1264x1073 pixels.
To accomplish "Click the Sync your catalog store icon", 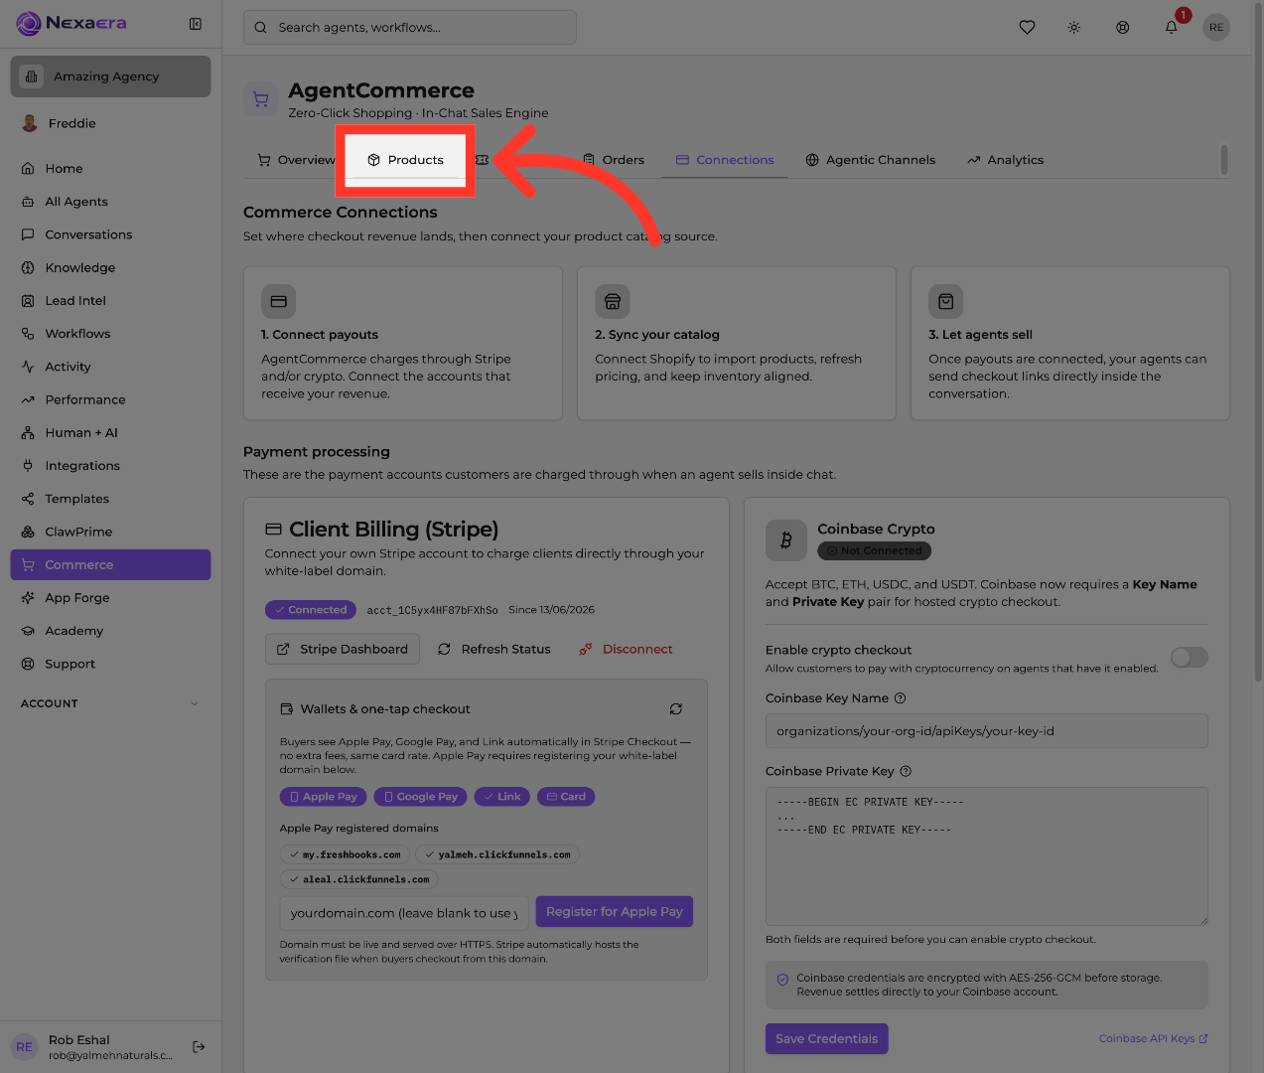I will 613,301.
